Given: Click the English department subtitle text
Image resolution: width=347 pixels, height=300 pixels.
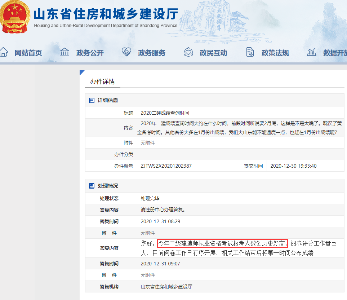Looking at the screenshot, I should pos(105,26).
